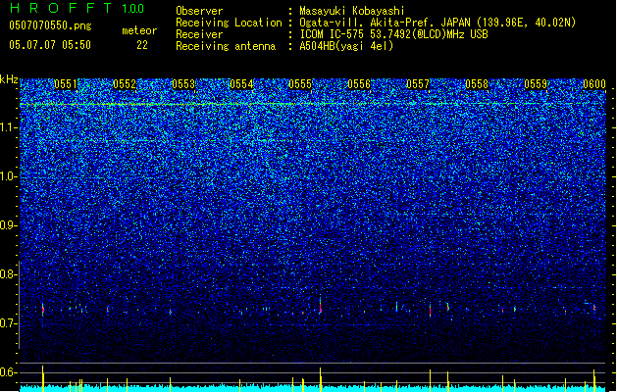Click the 0551 time marker

(66, 84)
